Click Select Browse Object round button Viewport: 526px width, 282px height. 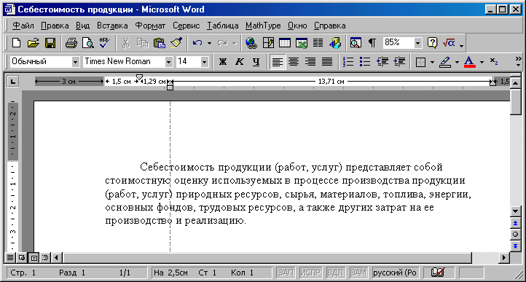click(516, 235)
